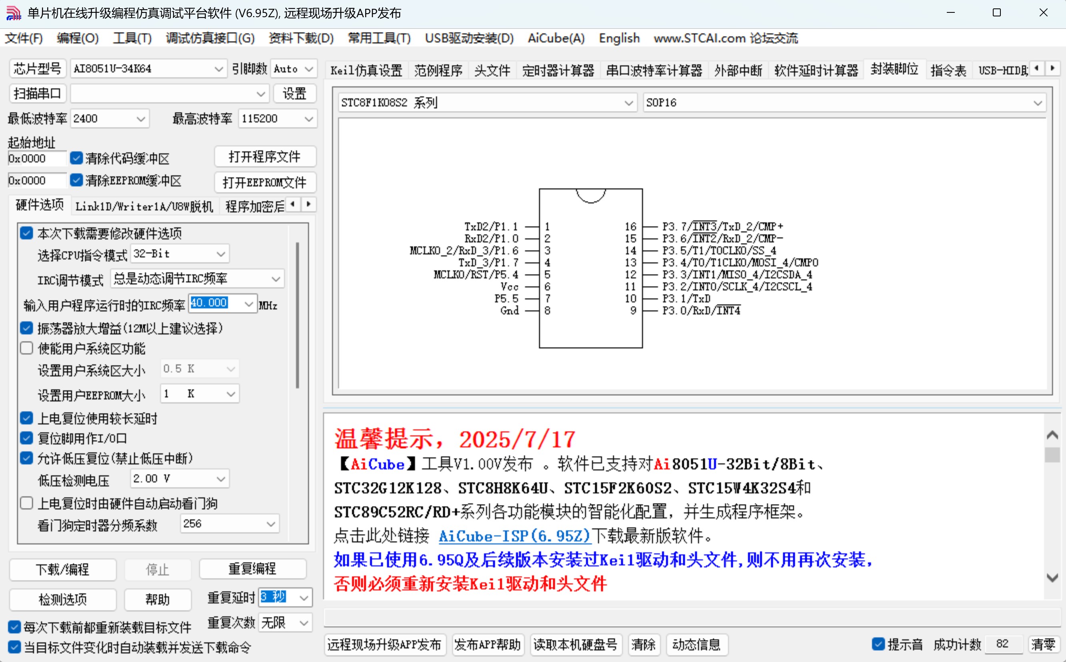Click 打开程序文件 button

click(265, 156)
